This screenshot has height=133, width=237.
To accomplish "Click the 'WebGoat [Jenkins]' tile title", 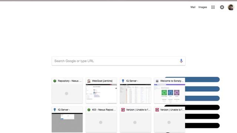I will pyautogui.click(x=102, y=81).
